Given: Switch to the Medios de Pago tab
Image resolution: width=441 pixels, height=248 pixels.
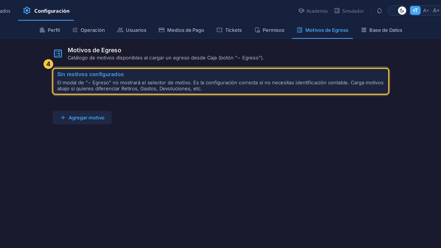Looking at the screenshot, I should (181, 30).
